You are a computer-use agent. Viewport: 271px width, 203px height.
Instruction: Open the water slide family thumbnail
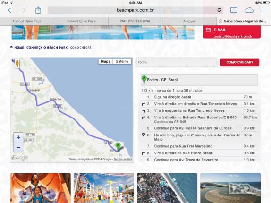41,188
